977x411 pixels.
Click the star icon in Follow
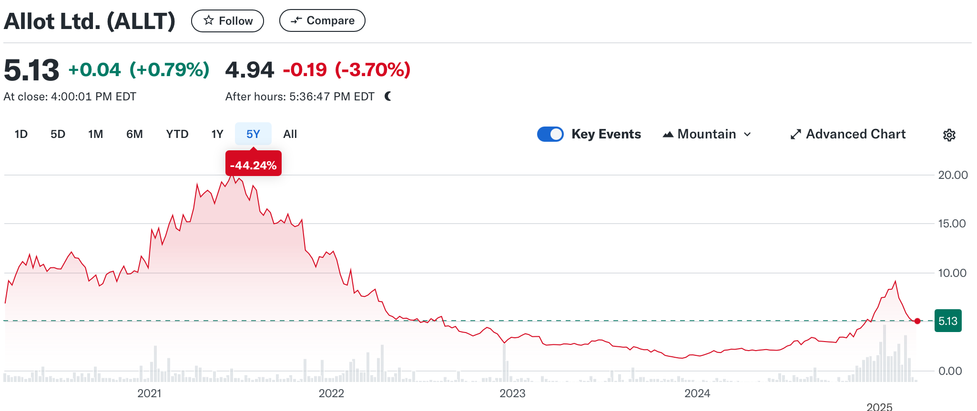click(x=208, y=20)
